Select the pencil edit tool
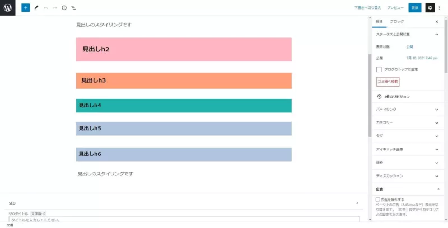Image resolution: width=448 pixels, height=228 pixels. (x=36, y=8)
